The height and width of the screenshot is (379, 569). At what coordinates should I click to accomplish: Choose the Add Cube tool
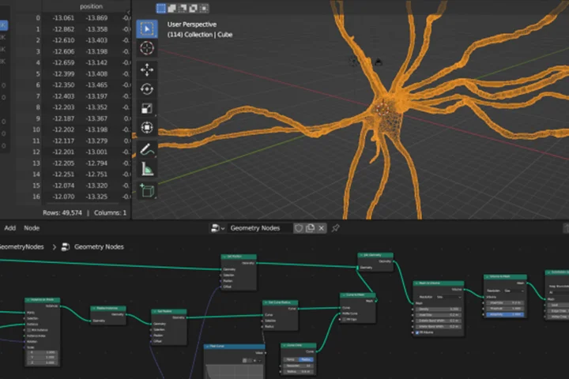(x=147, y=190)
